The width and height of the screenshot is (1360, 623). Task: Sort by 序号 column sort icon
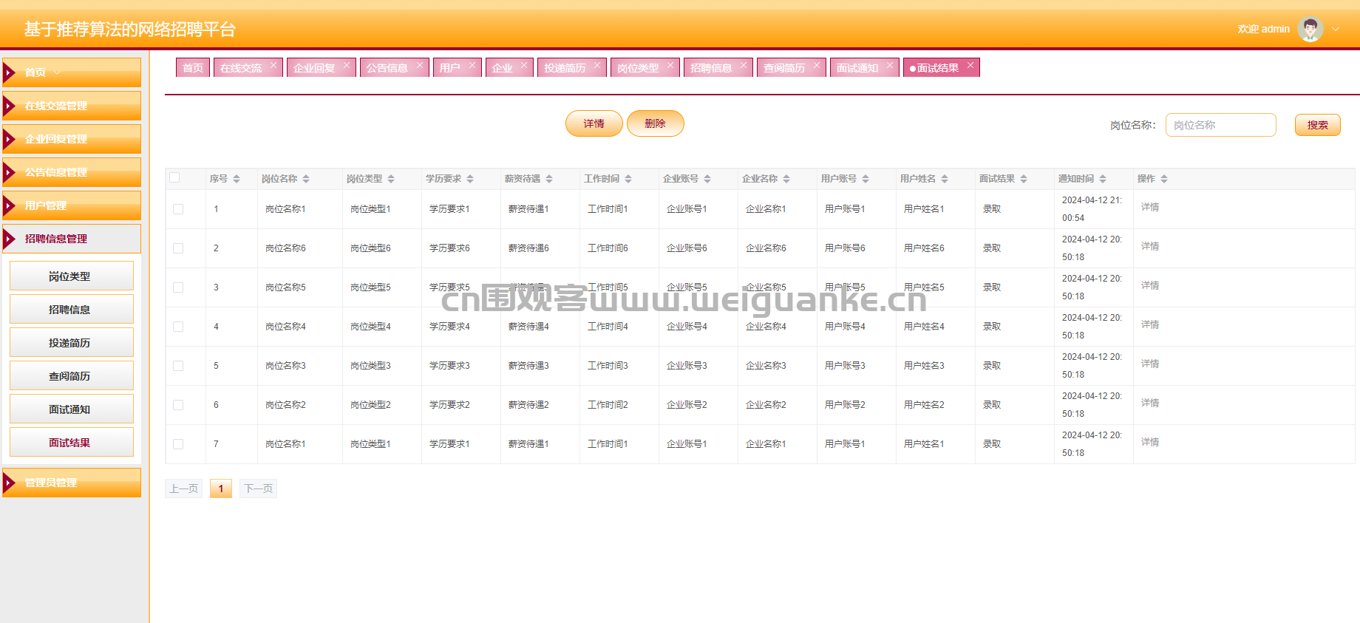237,179
